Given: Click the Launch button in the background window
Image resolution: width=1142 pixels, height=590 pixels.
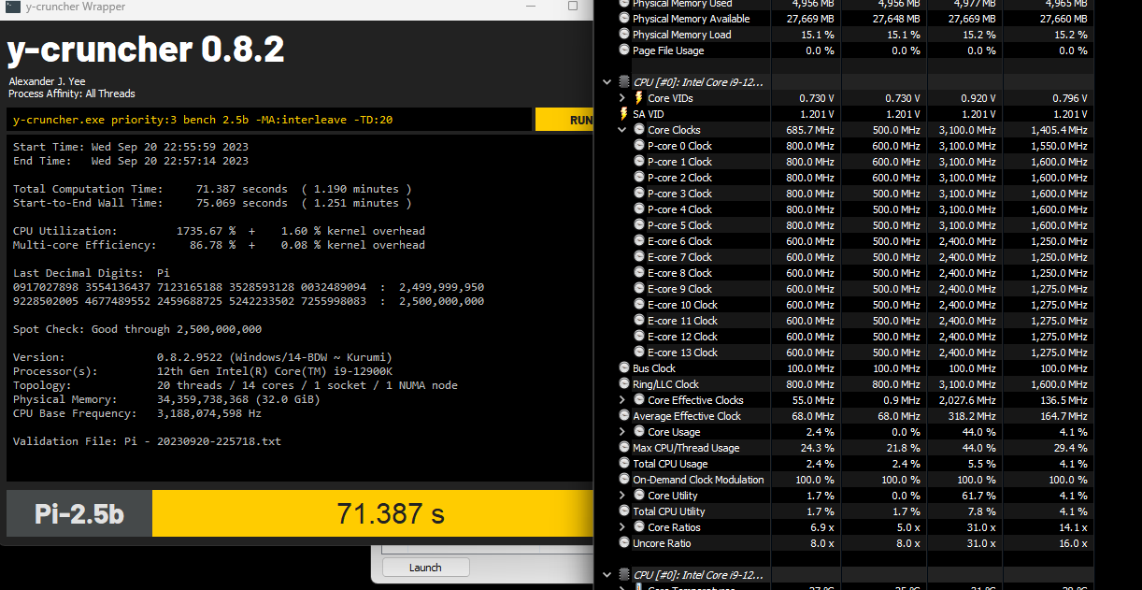Looking at the screenshot, I should click(x=425, y=568).
